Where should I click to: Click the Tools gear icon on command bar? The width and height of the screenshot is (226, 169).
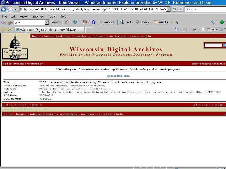(x=221, y=29)
